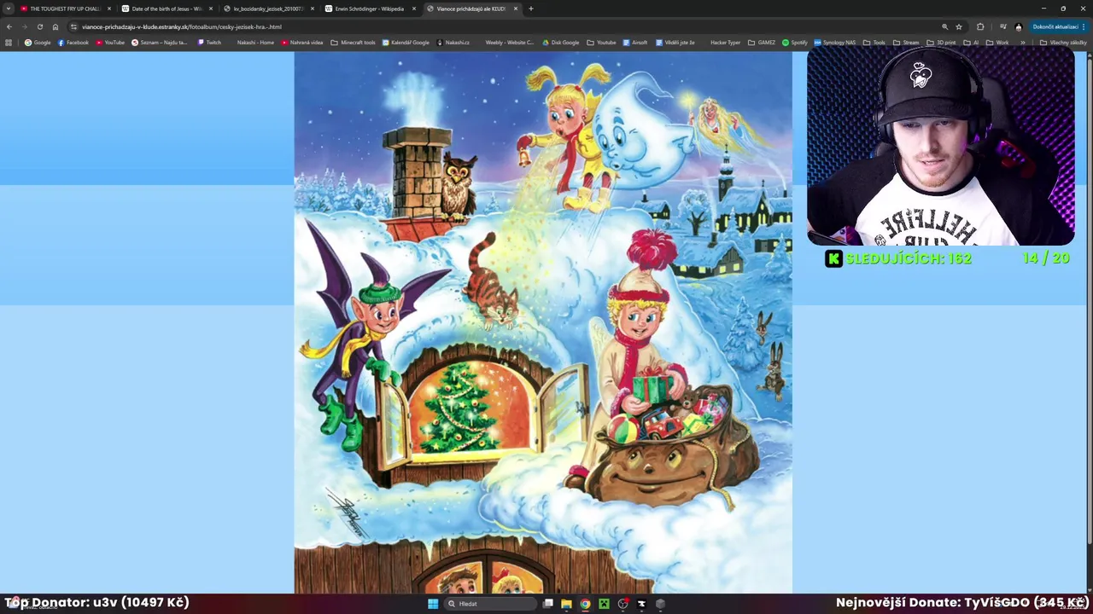Open the Nahraná videa bookmark
The image size is (1093, 614).
[302, 43]
